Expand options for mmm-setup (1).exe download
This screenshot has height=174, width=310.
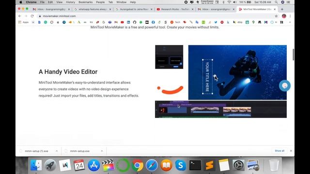coord(57,151)
